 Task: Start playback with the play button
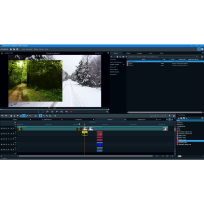tap(57, 112)
